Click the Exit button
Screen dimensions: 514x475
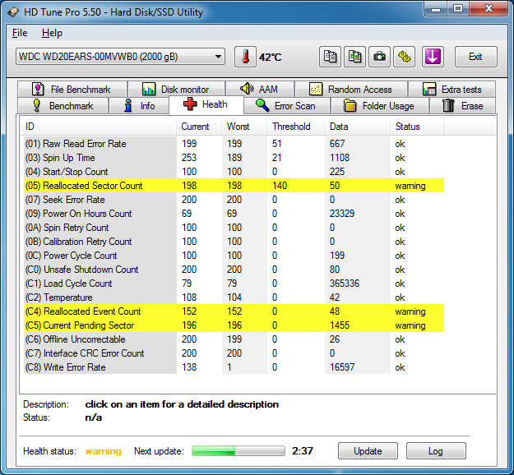click(x=475, y=57)
